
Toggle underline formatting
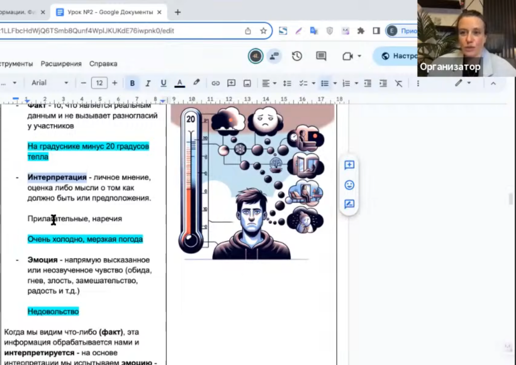(x=163, y=83)
